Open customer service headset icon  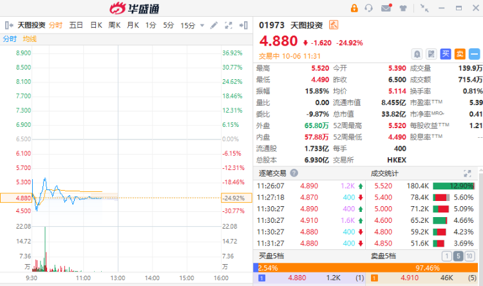(369, 8)
